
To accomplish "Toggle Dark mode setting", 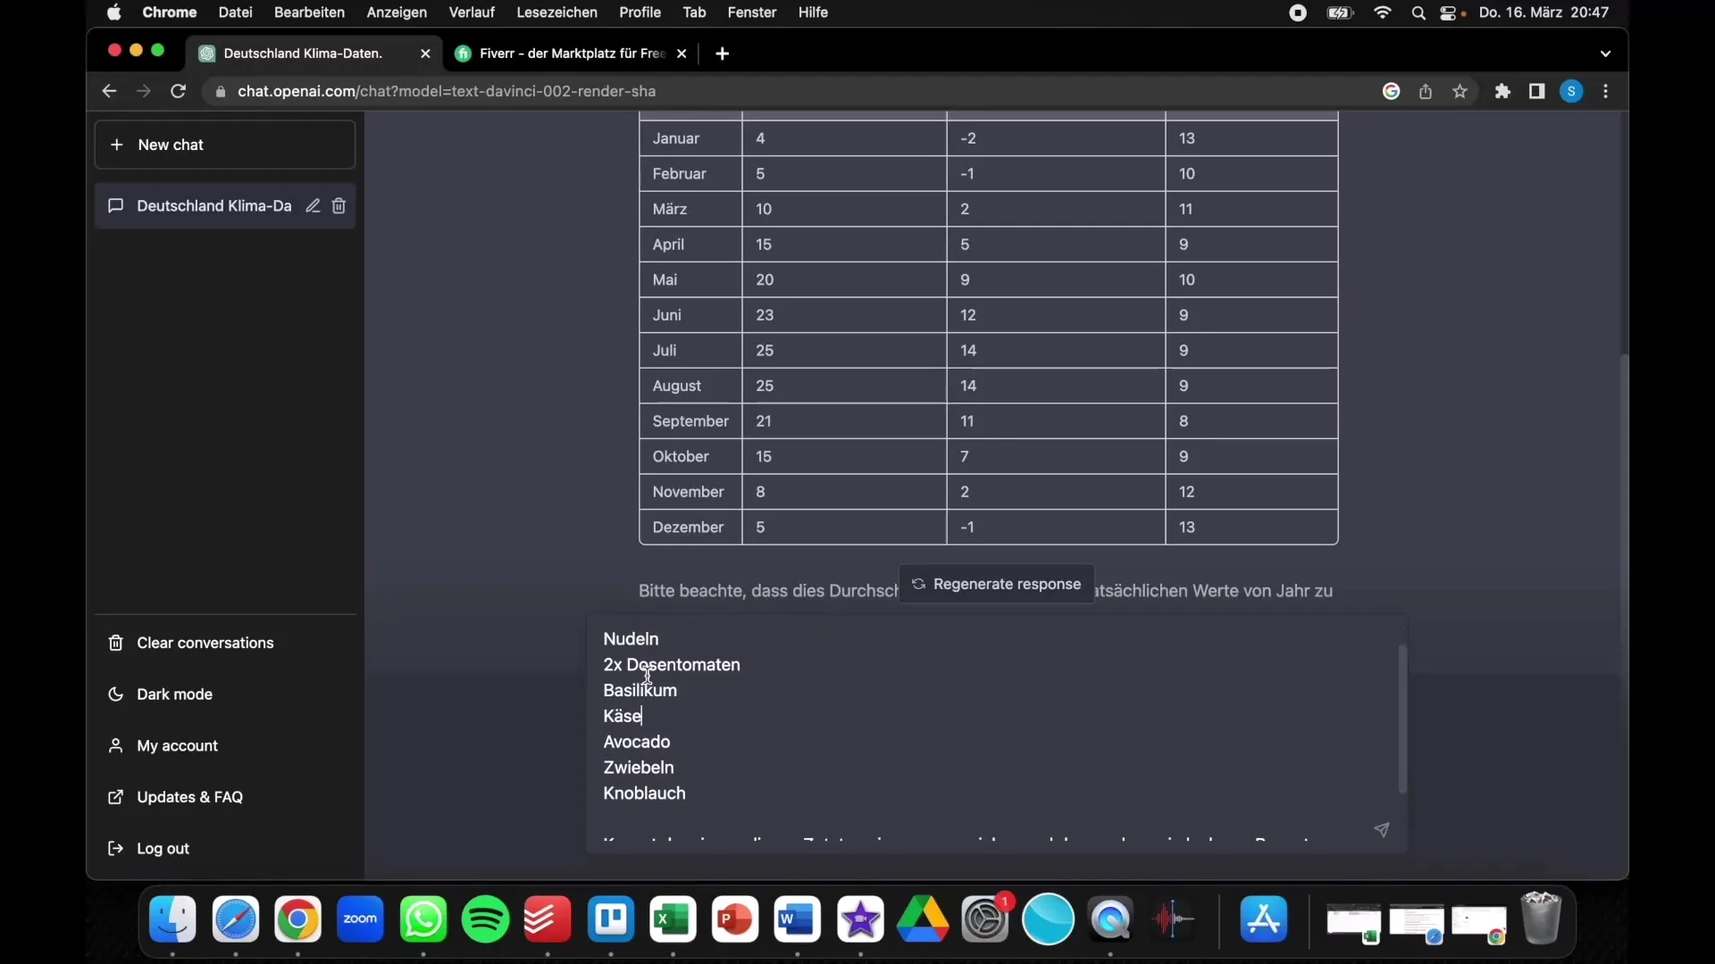I will tap(174, 694).
